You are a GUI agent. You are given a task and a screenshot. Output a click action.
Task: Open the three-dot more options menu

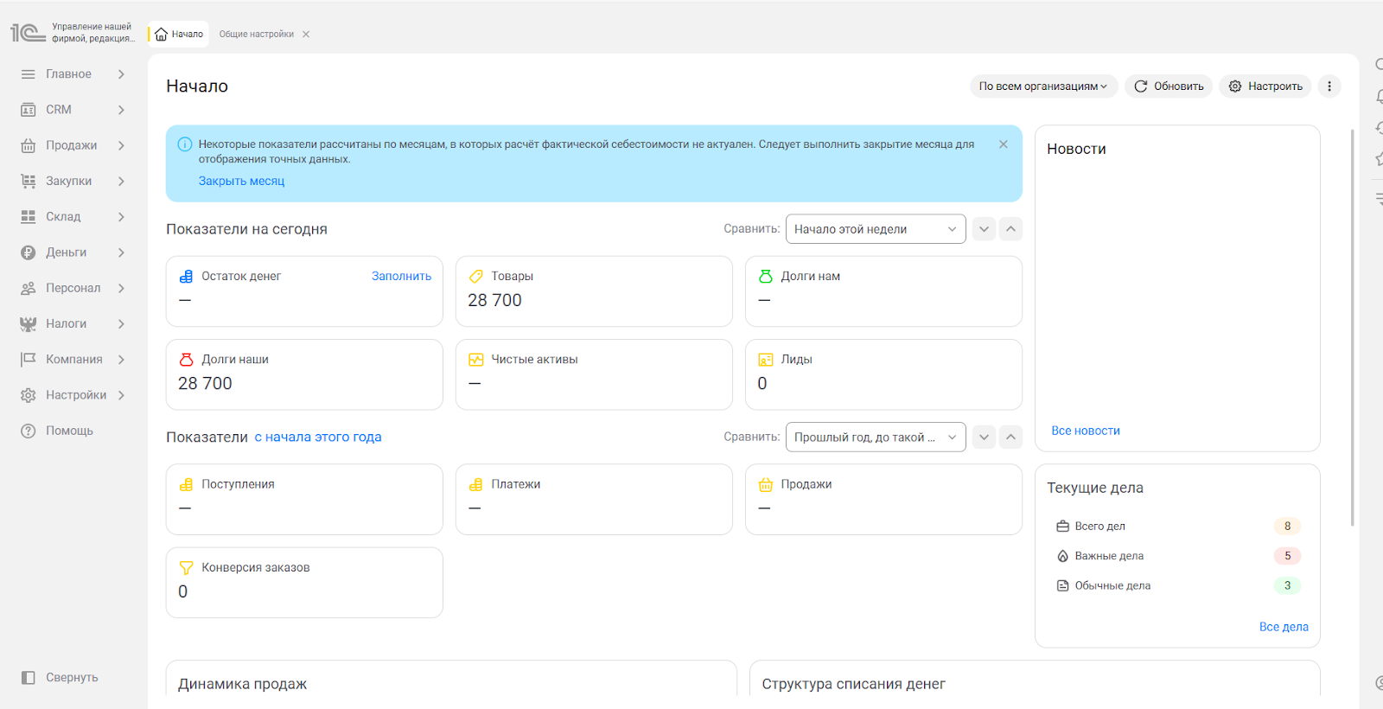pyautogui.click(x=1329, y=86)
